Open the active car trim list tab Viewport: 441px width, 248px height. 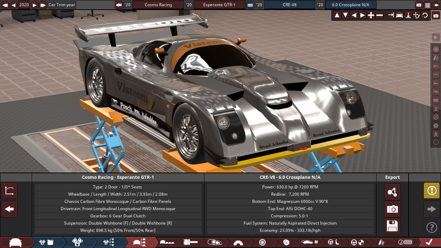[140, 242]
